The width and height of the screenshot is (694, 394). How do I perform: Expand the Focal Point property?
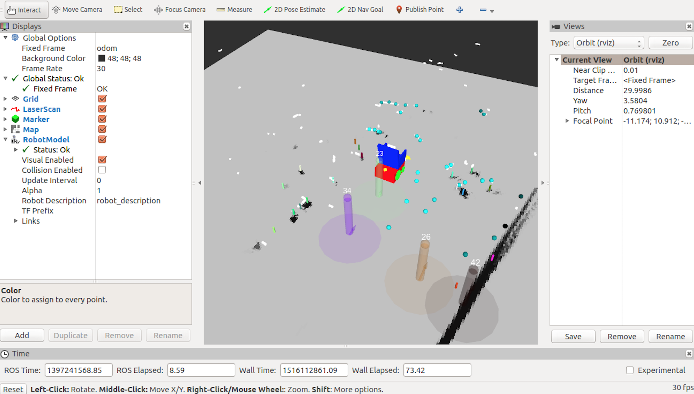click(567, 121)
